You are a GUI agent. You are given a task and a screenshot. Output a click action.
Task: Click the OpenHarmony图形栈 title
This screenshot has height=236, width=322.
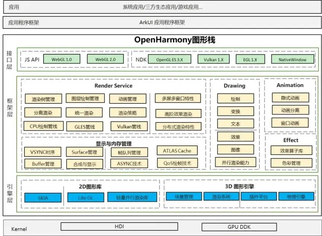[x=175, y=40]
